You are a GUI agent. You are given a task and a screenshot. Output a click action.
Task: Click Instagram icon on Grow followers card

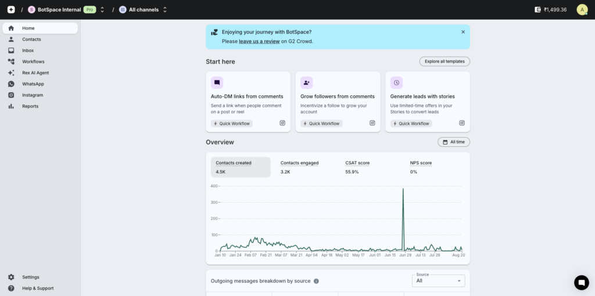click(x=372, y=123)
